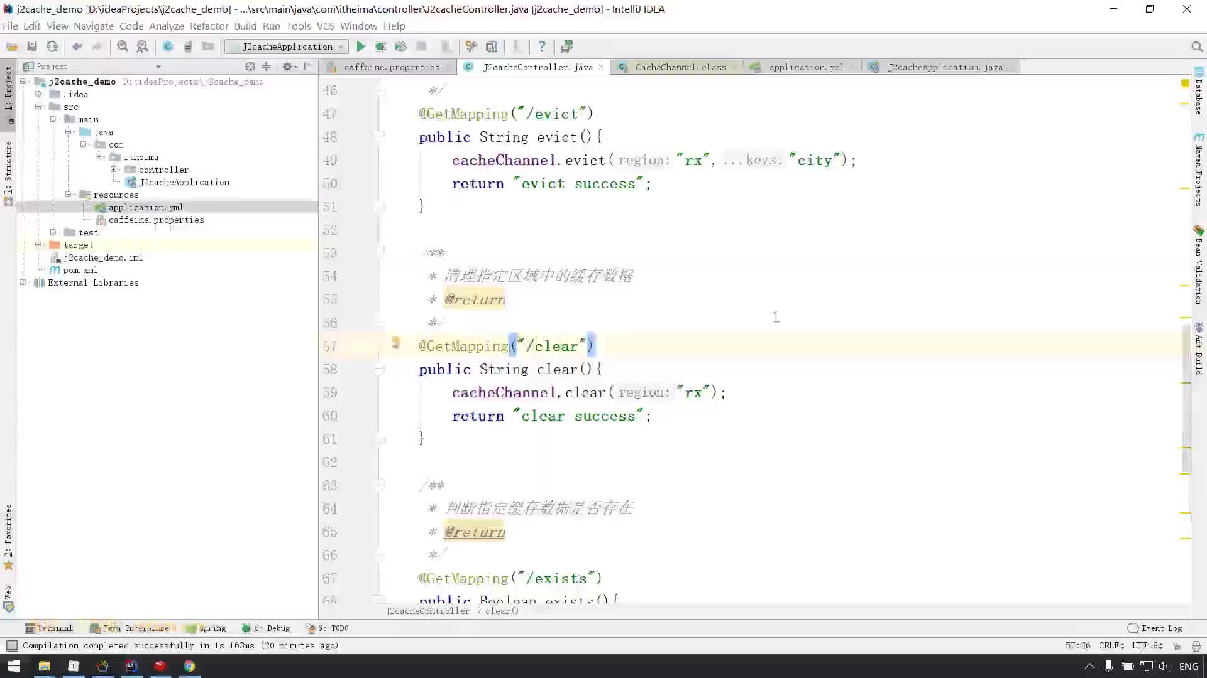Click the Back navigation arrow

[x=77, y=46]
